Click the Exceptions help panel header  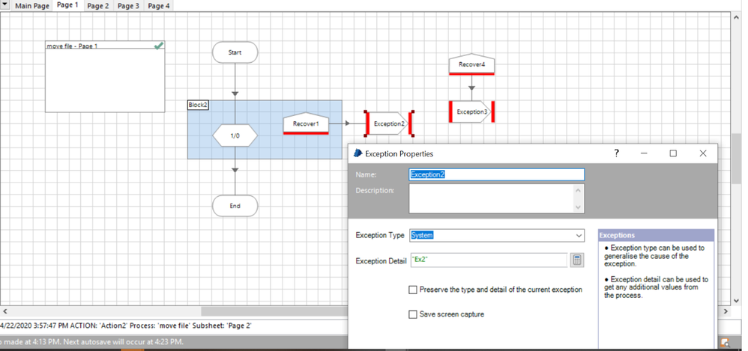[656, 235]
